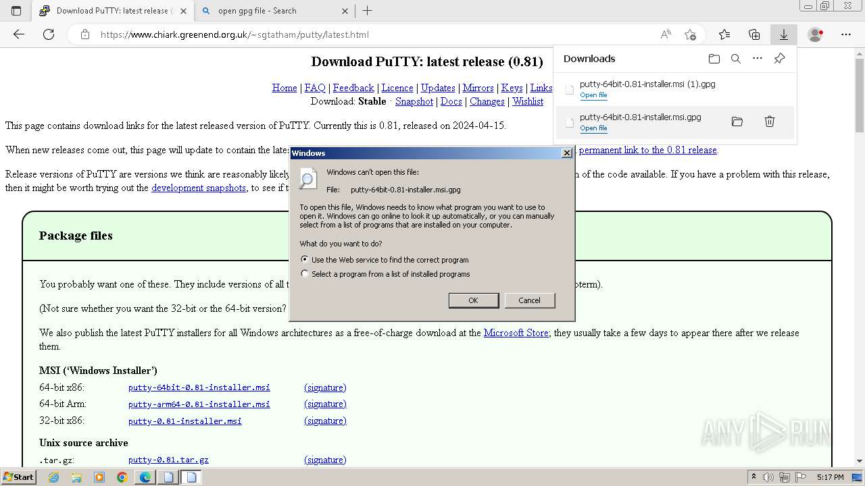The height and width of the screenshot is (486, 865).
Task: Refresh the current page
Action: point(49,34)
